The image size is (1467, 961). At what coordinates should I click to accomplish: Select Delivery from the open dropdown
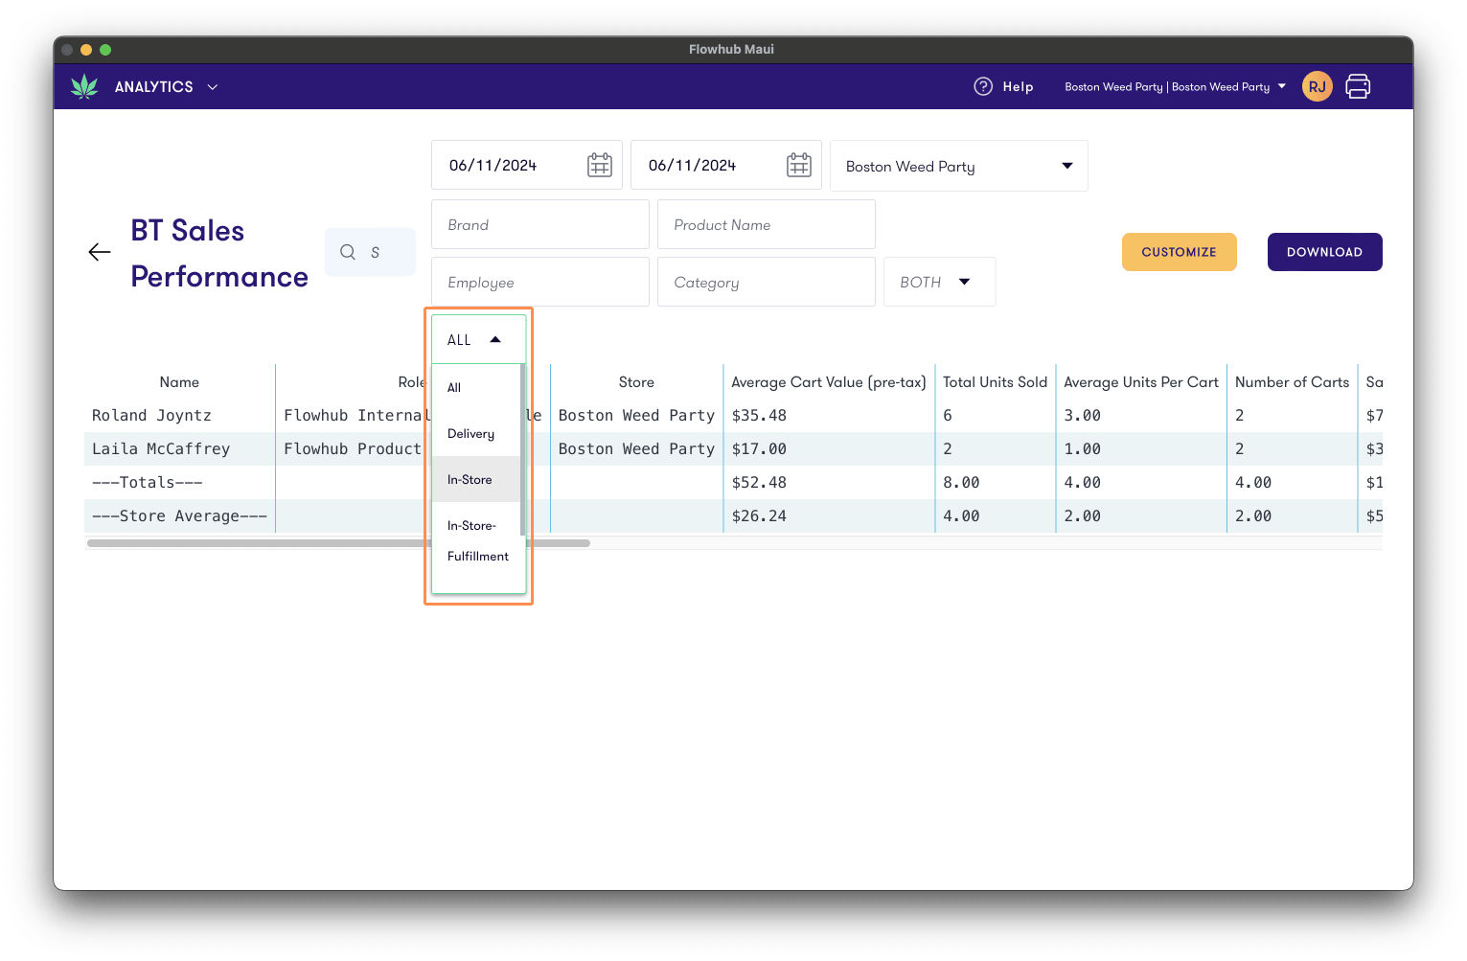pos(470,433)
